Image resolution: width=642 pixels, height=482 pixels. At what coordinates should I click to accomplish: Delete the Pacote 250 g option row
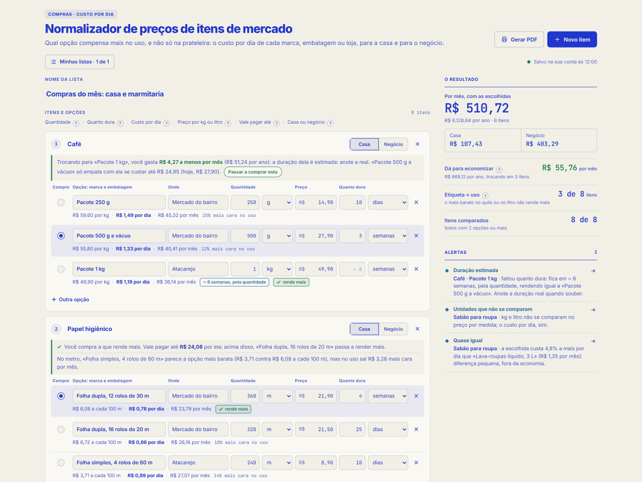416,202
